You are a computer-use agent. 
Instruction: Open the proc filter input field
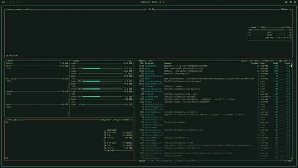pyautogui.click(x=149, y=61)
